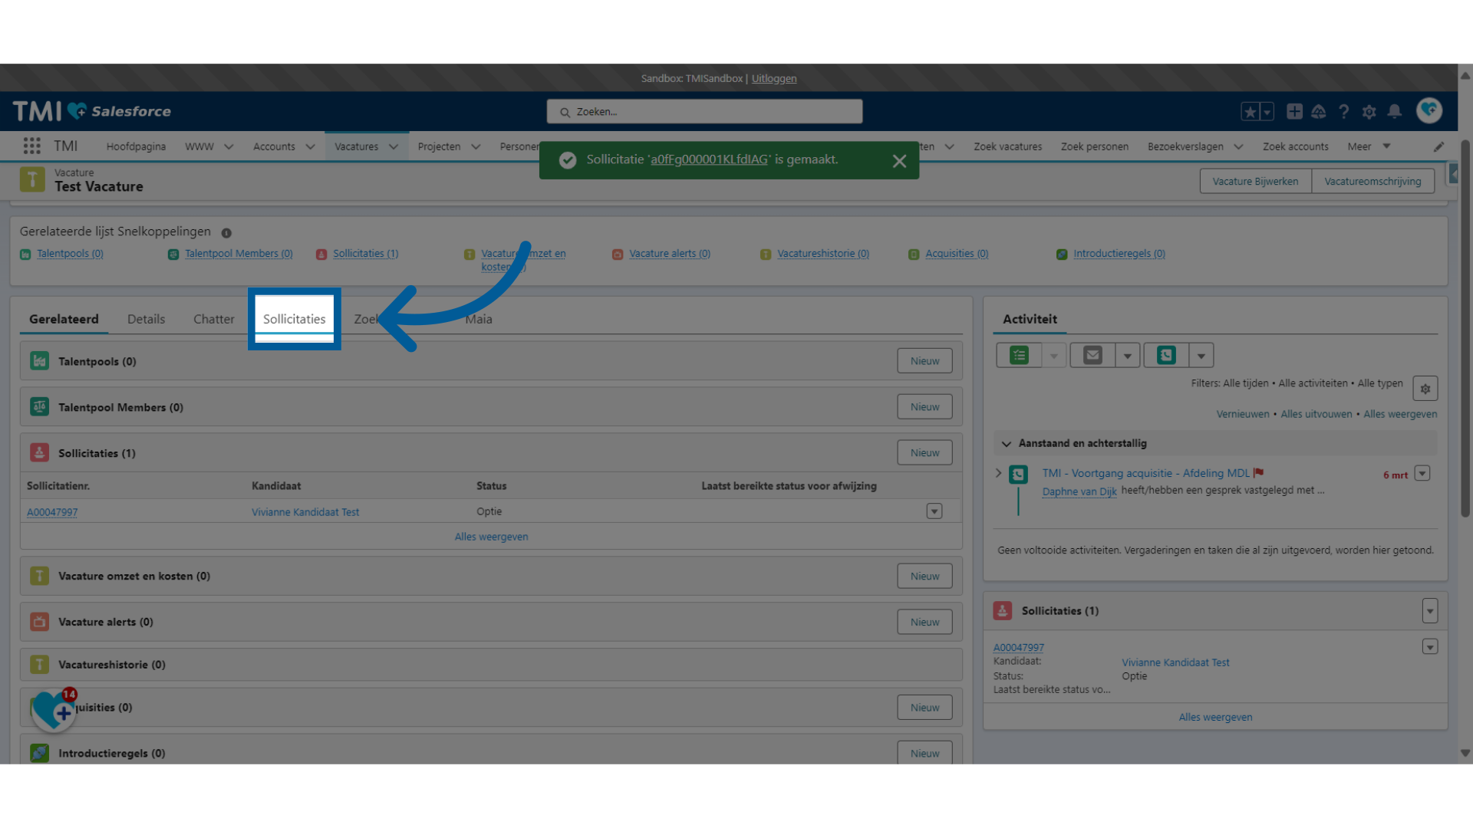
Task: Click the email icon in Activiteit panel
Action: point(1092,355)
